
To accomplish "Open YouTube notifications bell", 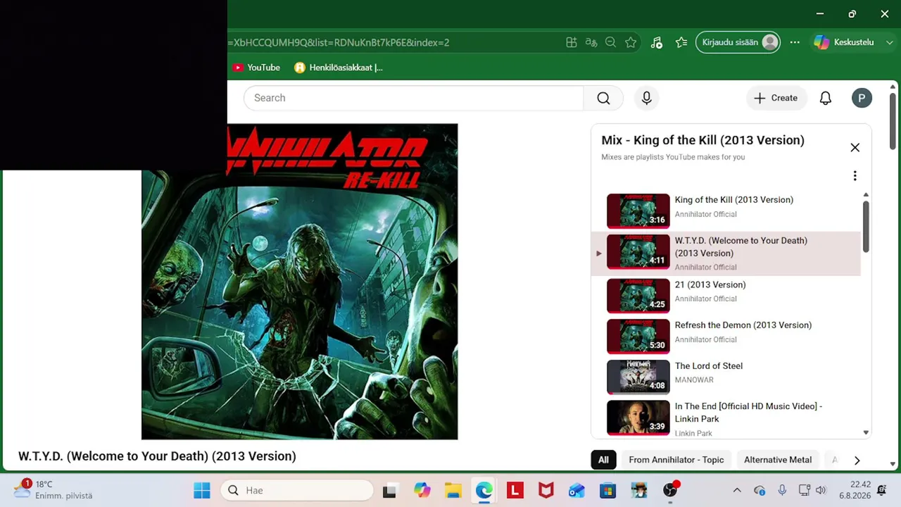I will (826, 98).
